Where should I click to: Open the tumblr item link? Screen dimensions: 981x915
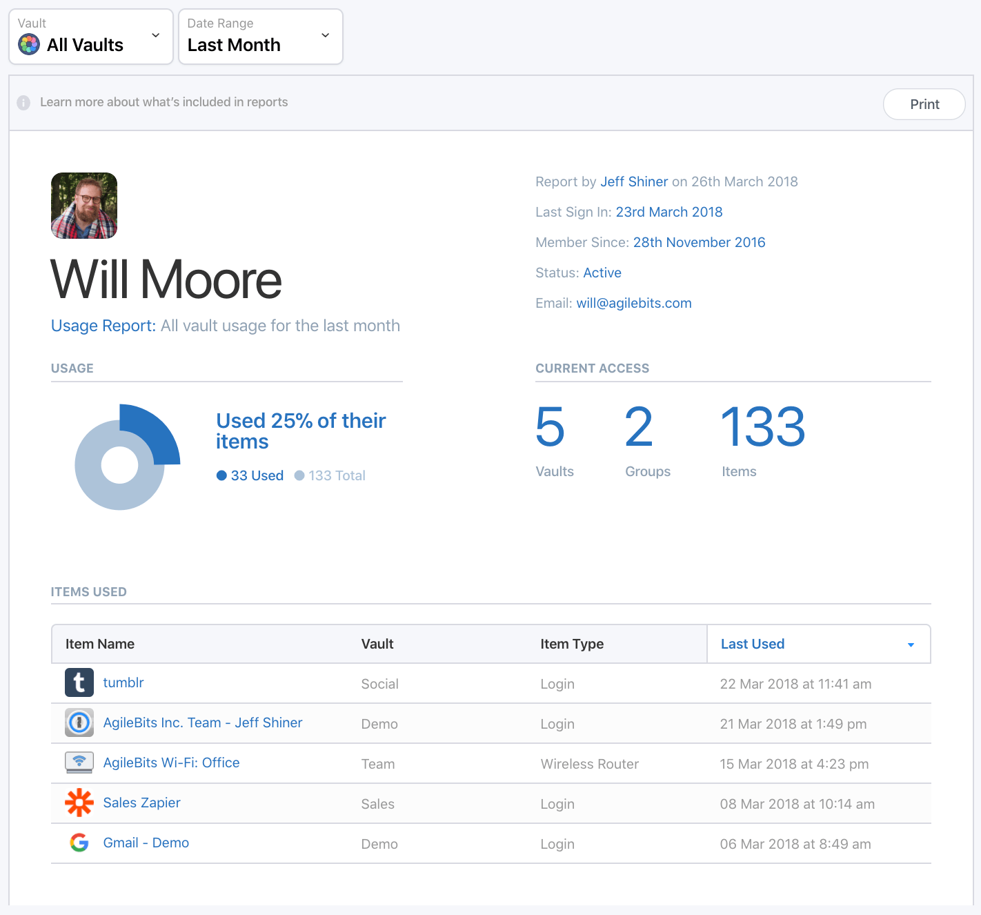pyautogui.click(x=123, y=682)
